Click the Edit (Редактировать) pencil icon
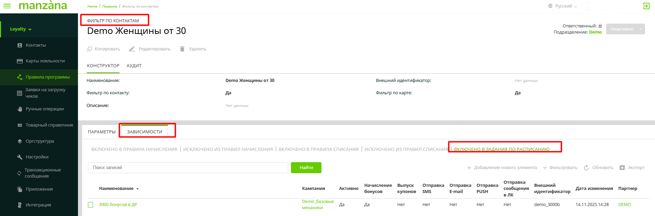 point(132,49)
